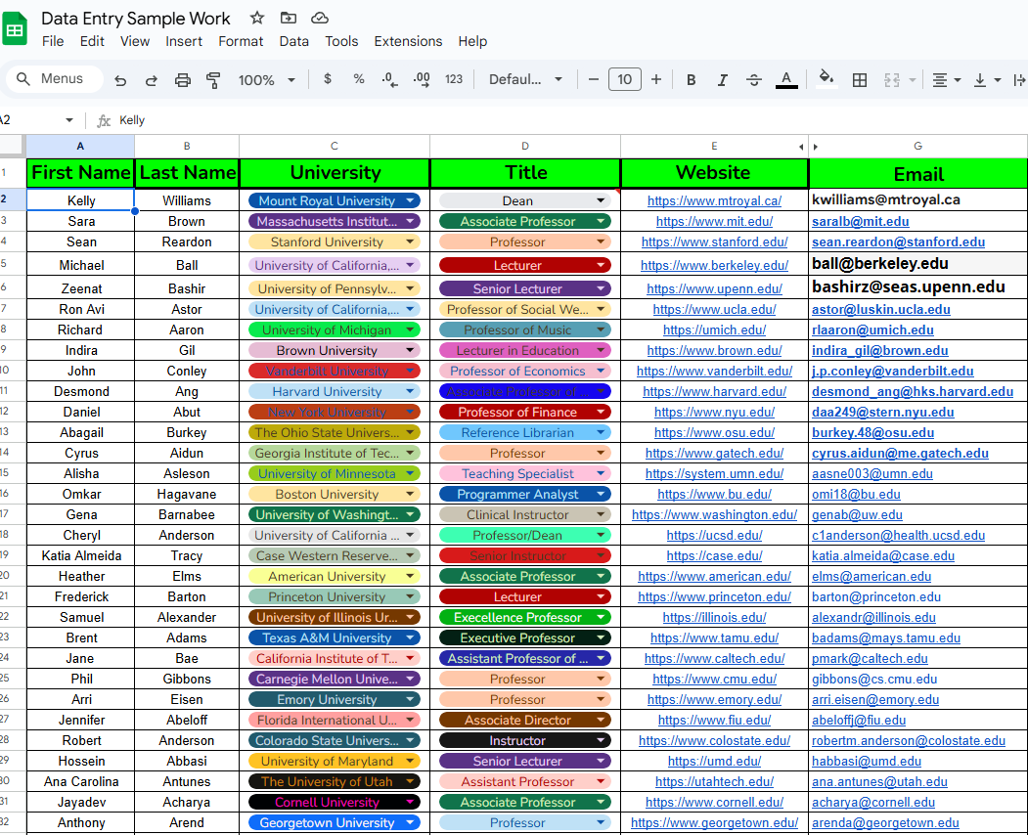Click the print icon in the toolbar

click(182, 80)
